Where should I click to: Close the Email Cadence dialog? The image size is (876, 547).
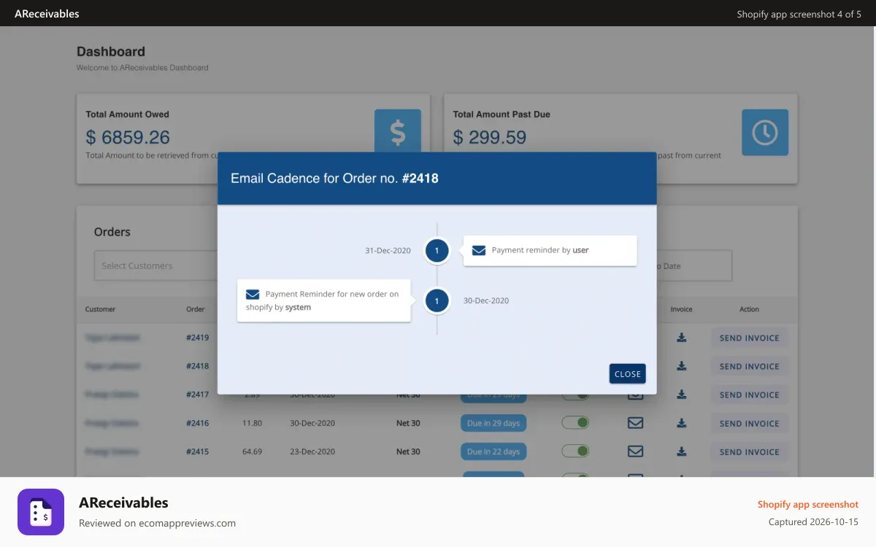click(627, 373)
